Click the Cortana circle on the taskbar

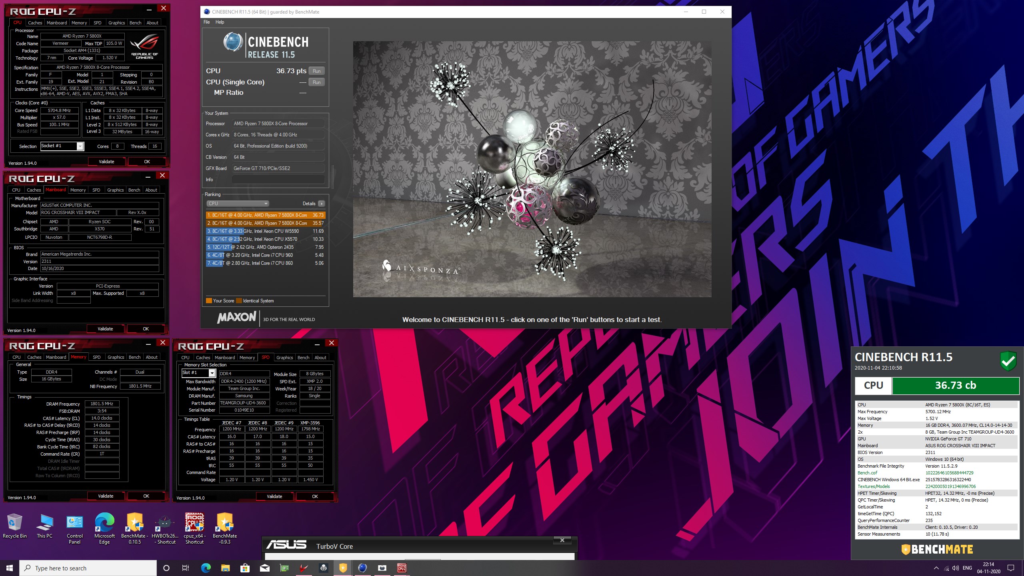tap(166, 568)
